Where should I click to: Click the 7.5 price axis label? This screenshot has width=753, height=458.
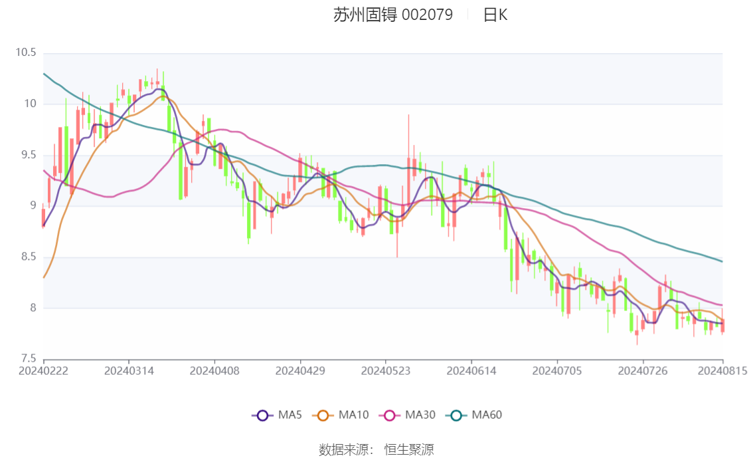tap(29, 358)
